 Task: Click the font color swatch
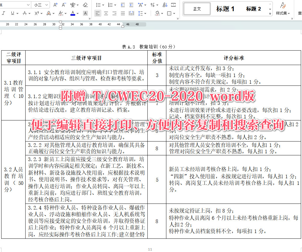tap(73, 14)
